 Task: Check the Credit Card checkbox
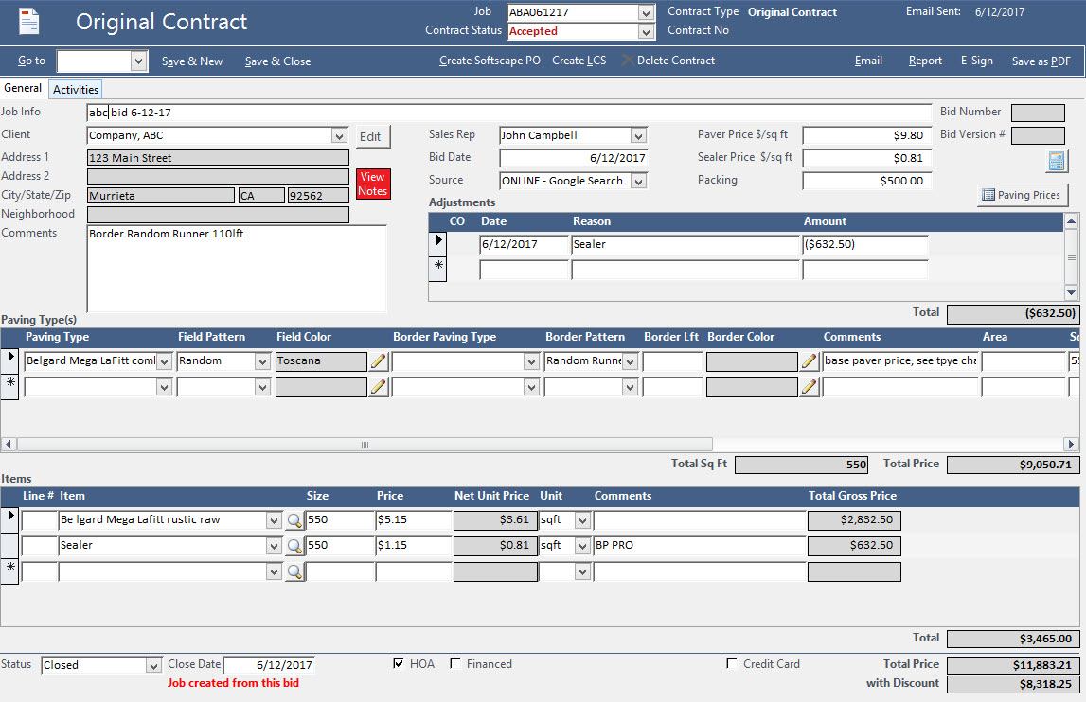pos(733,663)
